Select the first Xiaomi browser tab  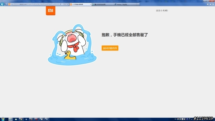point(81,4)
